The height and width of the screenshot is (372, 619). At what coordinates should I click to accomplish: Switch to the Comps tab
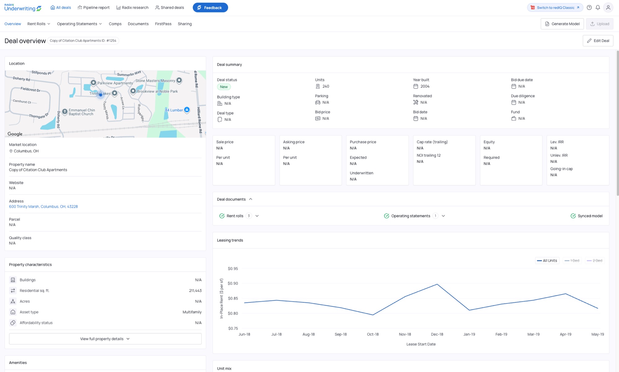[115, 24]
